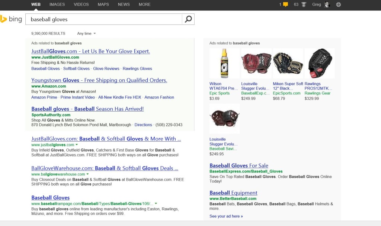This screenshot has width=381, height=226.
Task: Click the $329.99 price text
Action: point(312,99)
